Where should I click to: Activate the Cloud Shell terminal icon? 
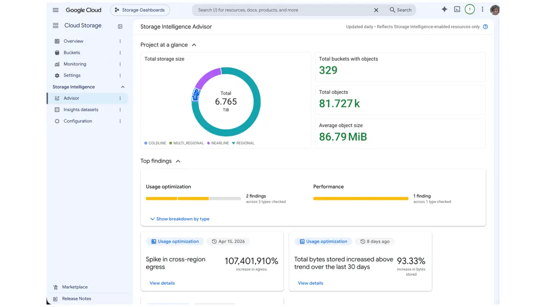[457, 10]
